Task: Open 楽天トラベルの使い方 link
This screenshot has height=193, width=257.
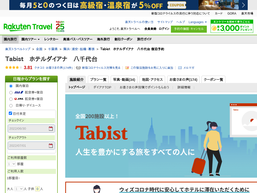Action: pyautogui.click(x=139, y=22)
